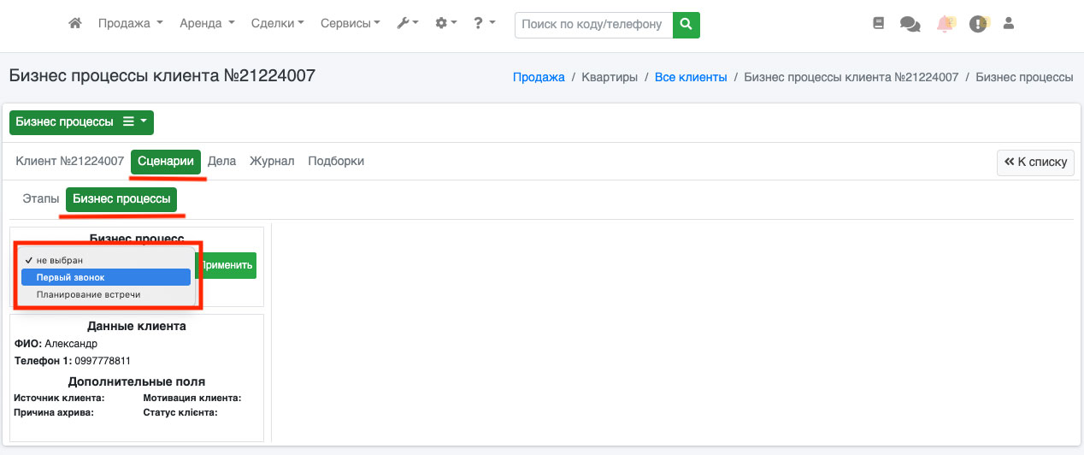Switch to the Этапы sub-tab
The width and height of the screenshot is (1084, 455).
pos(41,199)
